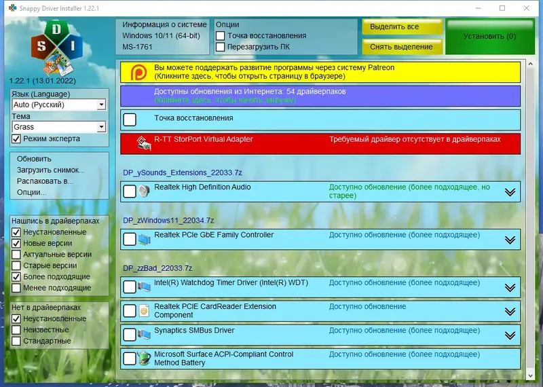Click the computer icon for Intel Watchdog Timer Driver
The height and width of the screenshot is (387, 543).
point(144,287)
